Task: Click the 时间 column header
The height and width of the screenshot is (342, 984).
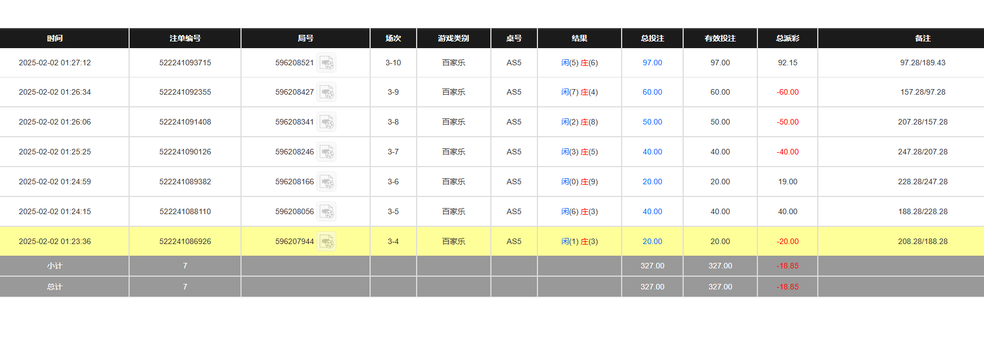Action: point(55,38)
